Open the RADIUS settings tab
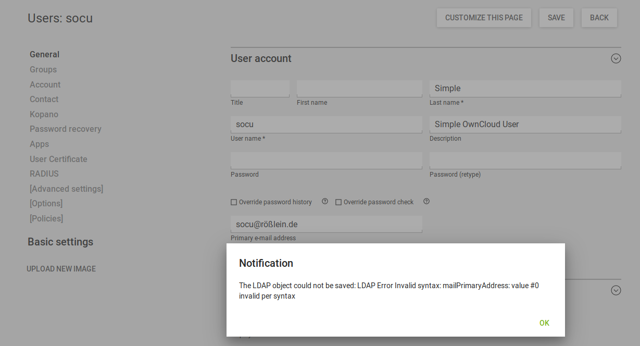This screenshot has width=640, height=346. 44,174
